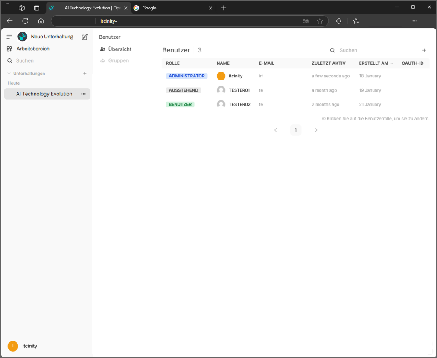Screen dimensions: 437x358
Task: Click the bookmark star icon in address bar
Action: point(320,21)
